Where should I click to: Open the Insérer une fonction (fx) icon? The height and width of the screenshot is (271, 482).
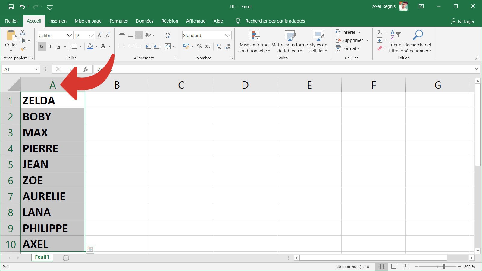pos(86,69)
